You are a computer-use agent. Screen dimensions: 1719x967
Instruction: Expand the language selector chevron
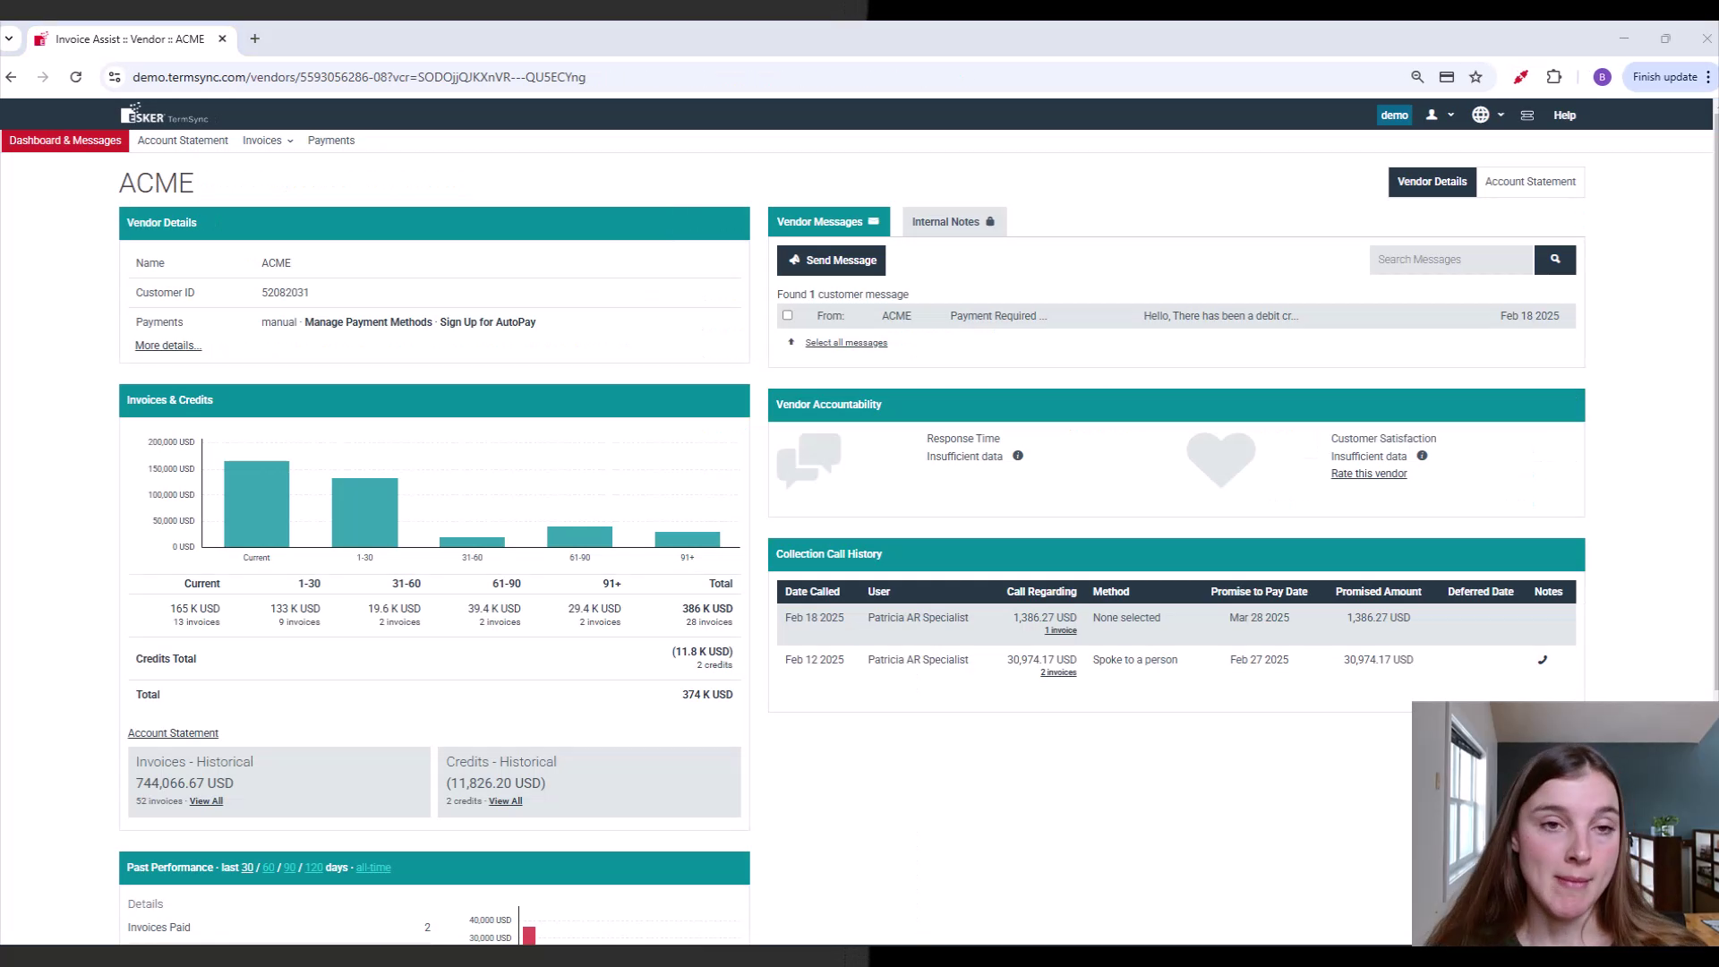(x=1501, y=115)
